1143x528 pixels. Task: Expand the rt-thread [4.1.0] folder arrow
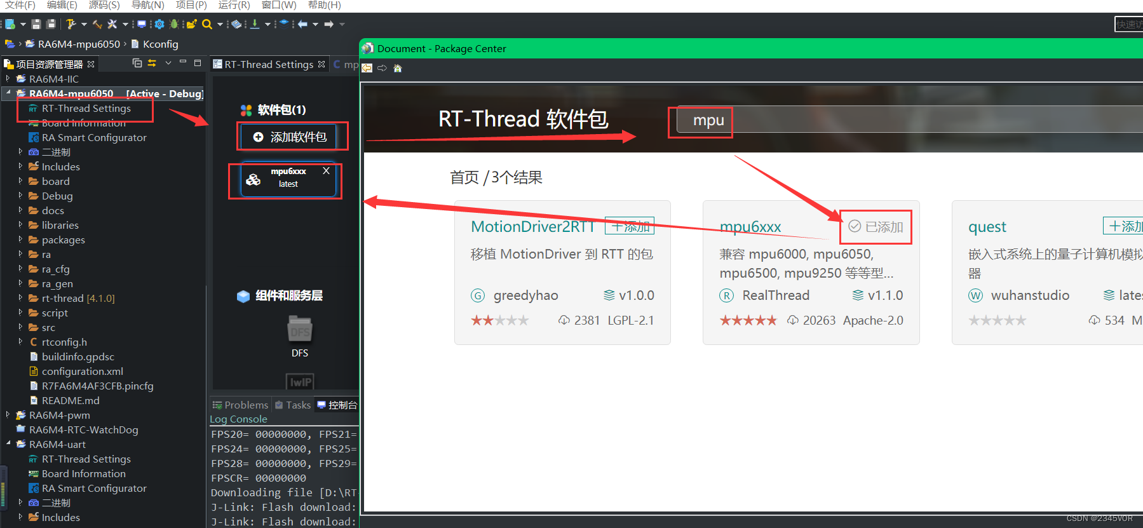(x=20, y=298)
